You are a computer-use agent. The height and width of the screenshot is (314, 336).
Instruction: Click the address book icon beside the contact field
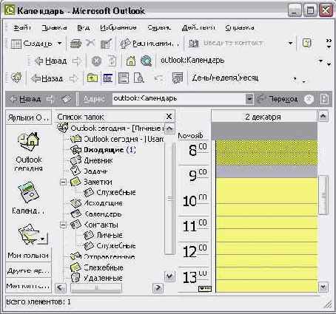[x=194, y=44]
